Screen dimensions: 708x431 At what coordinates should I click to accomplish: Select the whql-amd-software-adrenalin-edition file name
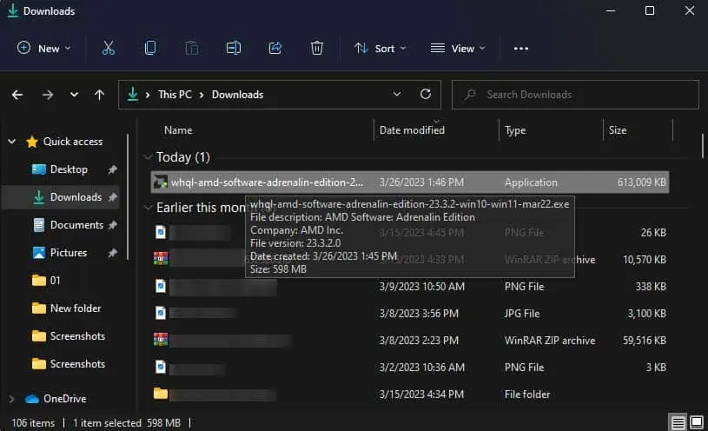pyautogui.click(x=267, y=182)
